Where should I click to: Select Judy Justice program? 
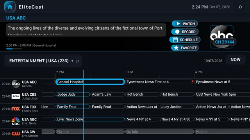pyautogui.click(x=177, y=107)
